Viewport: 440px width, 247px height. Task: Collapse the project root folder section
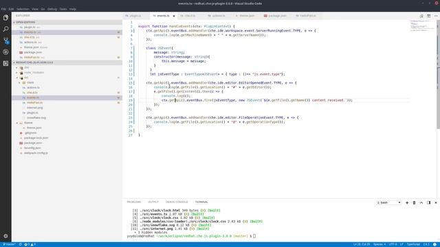67,62
